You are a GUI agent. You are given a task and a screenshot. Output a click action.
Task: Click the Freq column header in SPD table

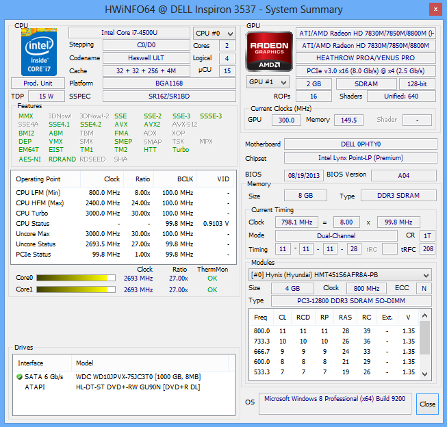click(261, 318)
